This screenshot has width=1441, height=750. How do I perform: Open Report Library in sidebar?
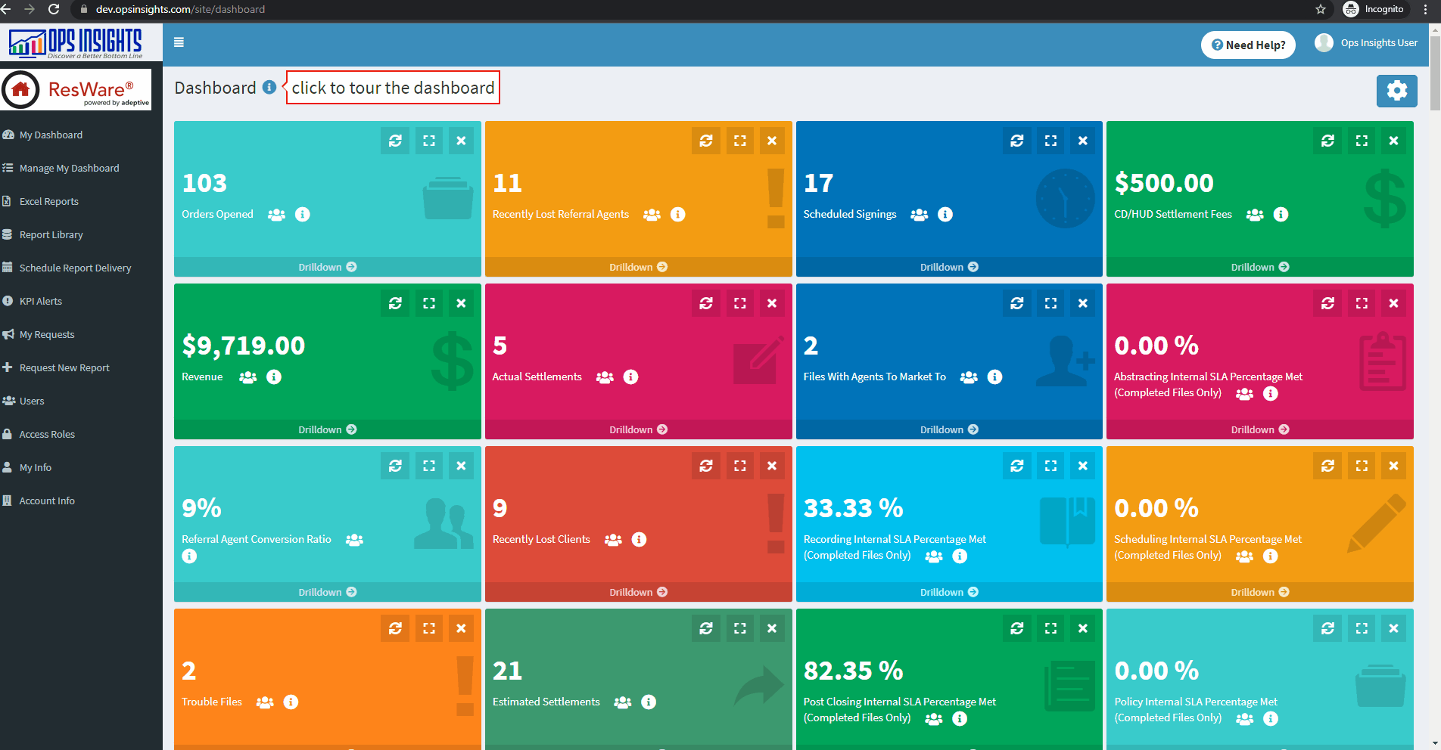click(x=51, y=234)
